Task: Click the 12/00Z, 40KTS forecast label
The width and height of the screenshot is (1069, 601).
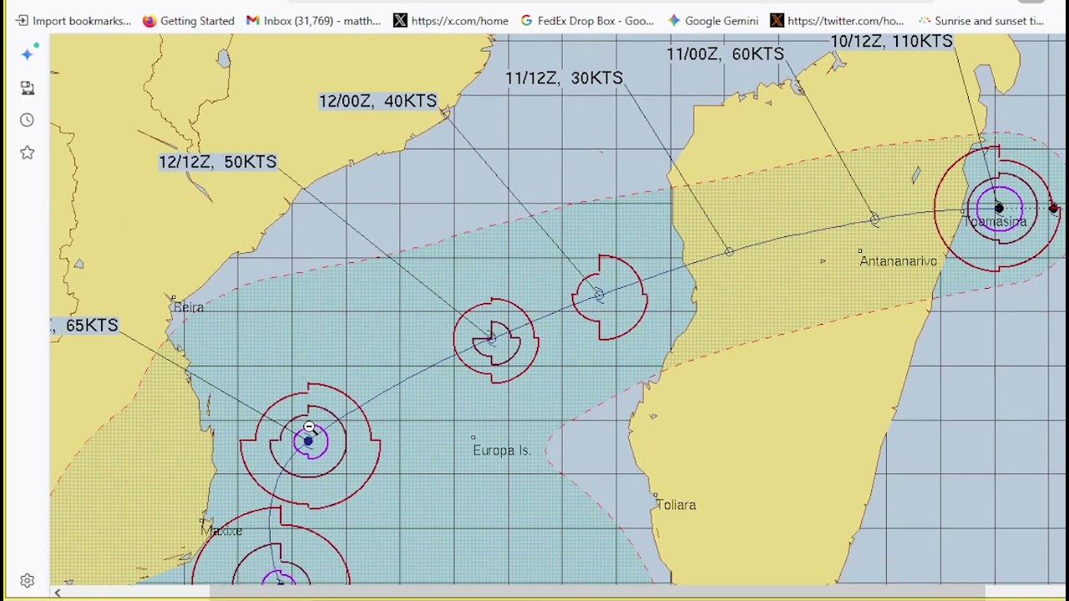Action: click(378, 101)
